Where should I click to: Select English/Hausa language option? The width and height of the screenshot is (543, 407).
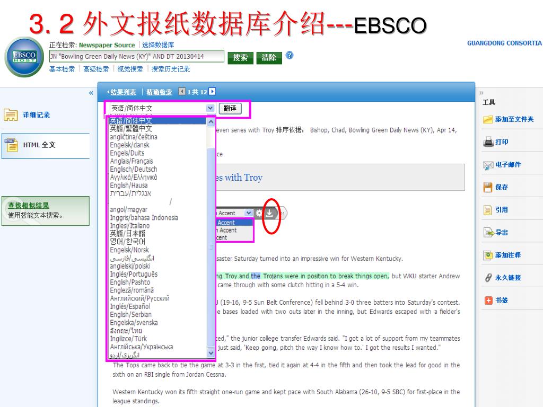click(x=128, y=185)
